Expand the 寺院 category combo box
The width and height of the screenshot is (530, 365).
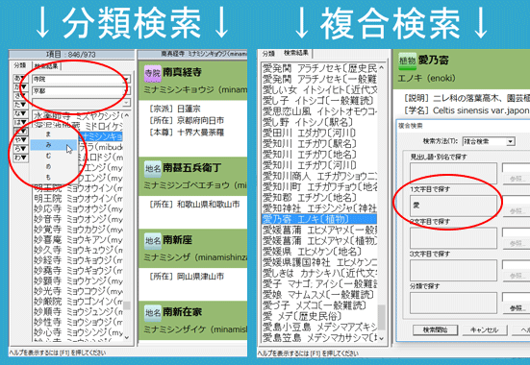(x=126, y=80)
